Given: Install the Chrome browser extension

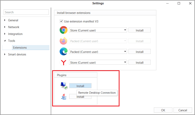Looking at the screenshot, I should (x=139, y=30).
